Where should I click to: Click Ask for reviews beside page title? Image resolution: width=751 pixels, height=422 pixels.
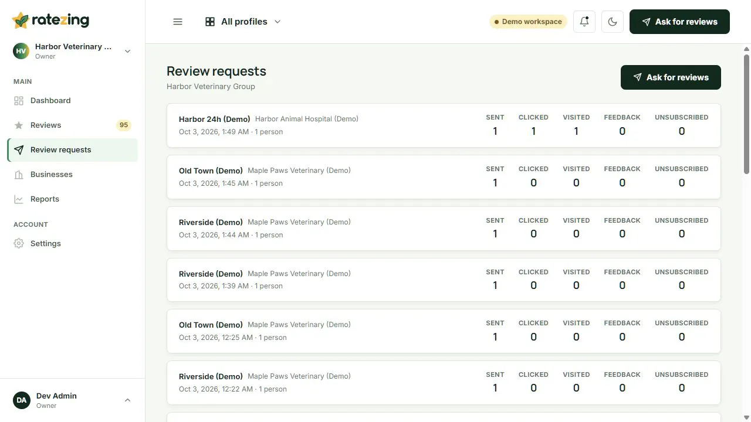coord(671,77)
